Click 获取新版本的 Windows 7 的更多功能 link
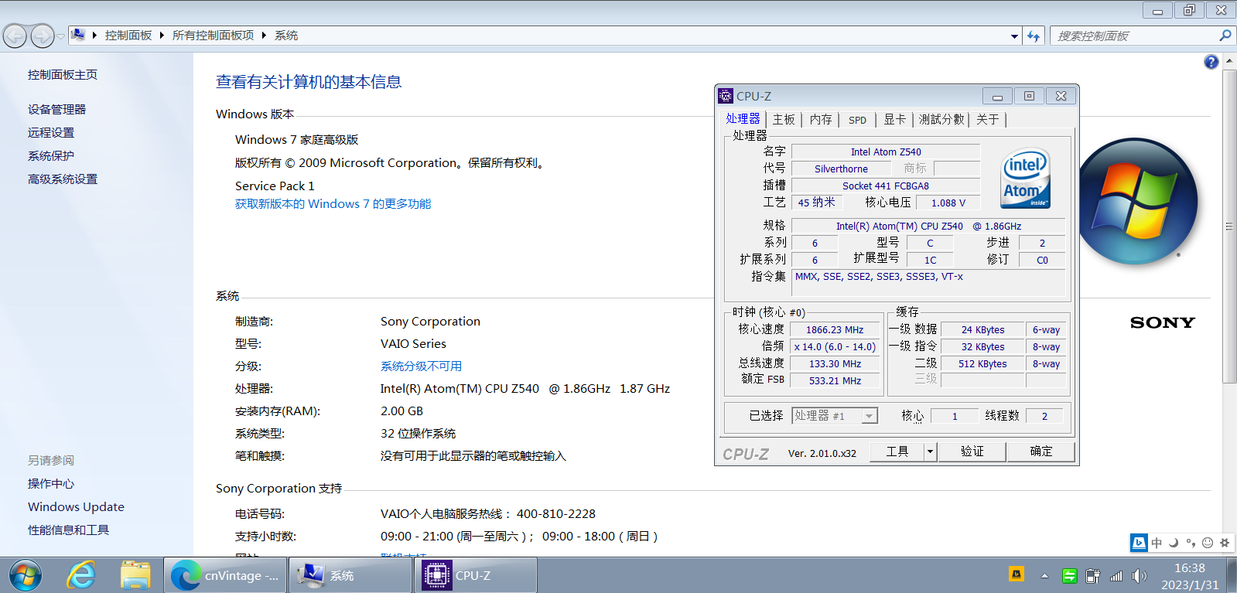1237x593 pixels. tap(333, 204)
